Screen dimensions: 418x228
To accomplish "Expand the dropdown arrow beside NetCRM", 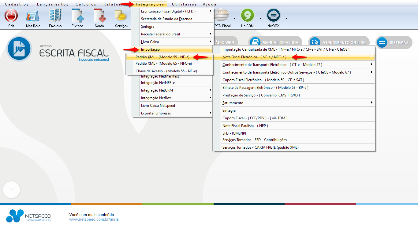I will coord(260,18).
